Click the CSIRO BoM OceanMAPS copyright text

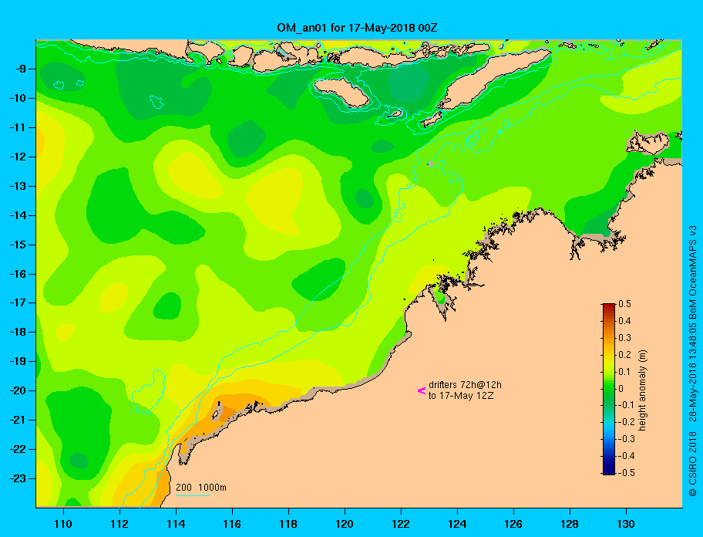click(693, 360)
